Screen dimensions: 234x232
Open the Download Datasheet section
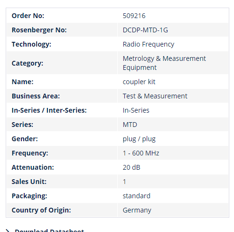(49, 231)
